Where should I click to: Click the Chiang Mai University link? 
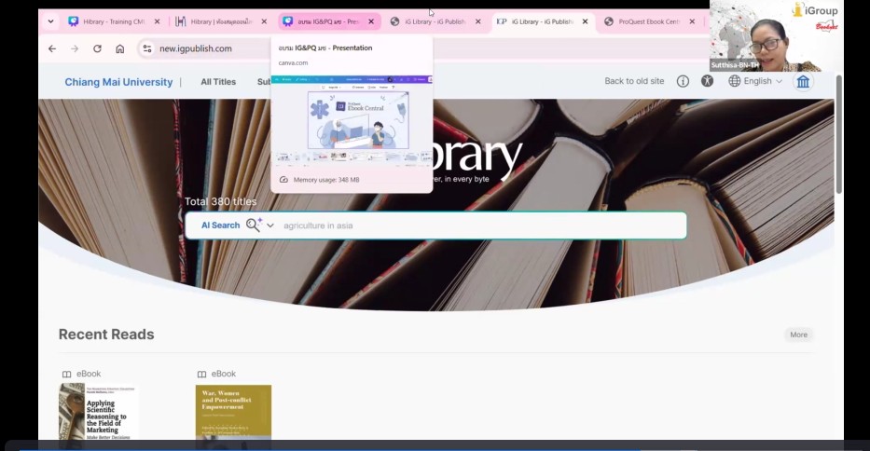[118, 82]
